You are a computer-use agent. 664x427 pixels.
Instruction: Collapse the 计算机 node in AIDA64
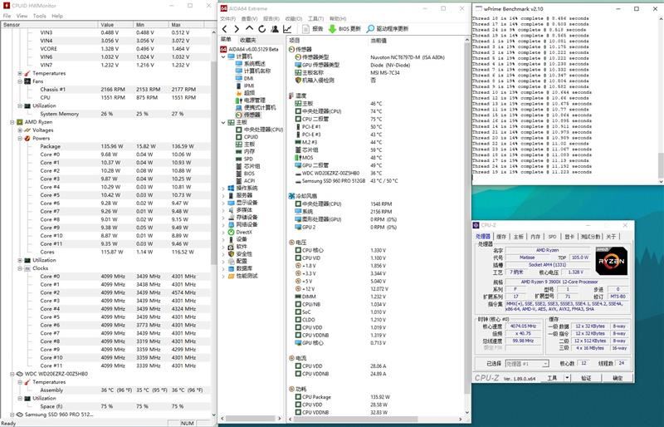click(223, 56)
